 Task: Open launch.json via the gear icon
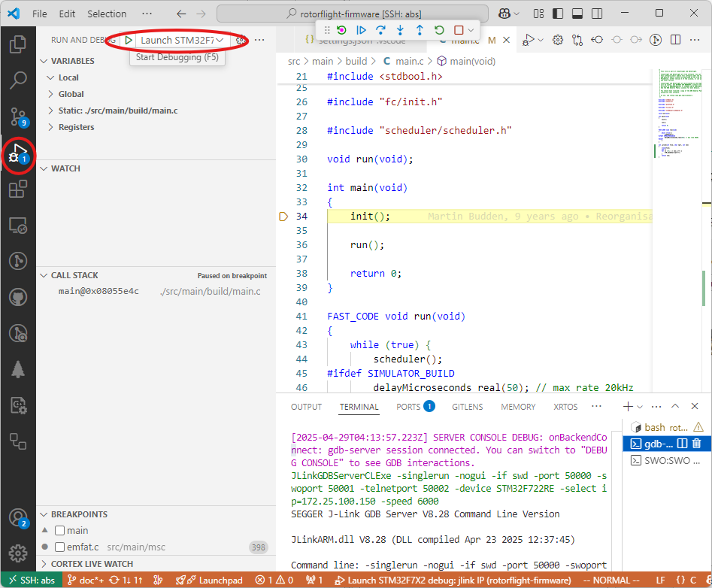[241, 40]
